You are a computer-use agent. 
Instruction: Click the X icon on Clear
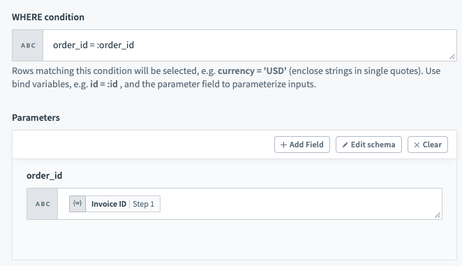[417, 145]
